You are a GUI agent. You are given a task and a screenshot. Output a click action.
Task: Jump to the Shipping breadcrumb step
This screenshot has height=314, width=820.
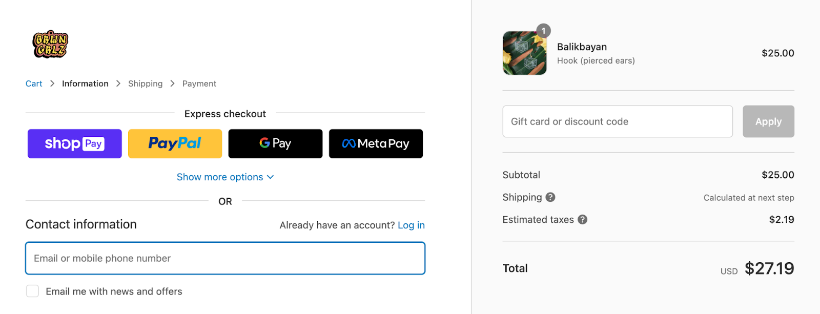pos(145,83)
